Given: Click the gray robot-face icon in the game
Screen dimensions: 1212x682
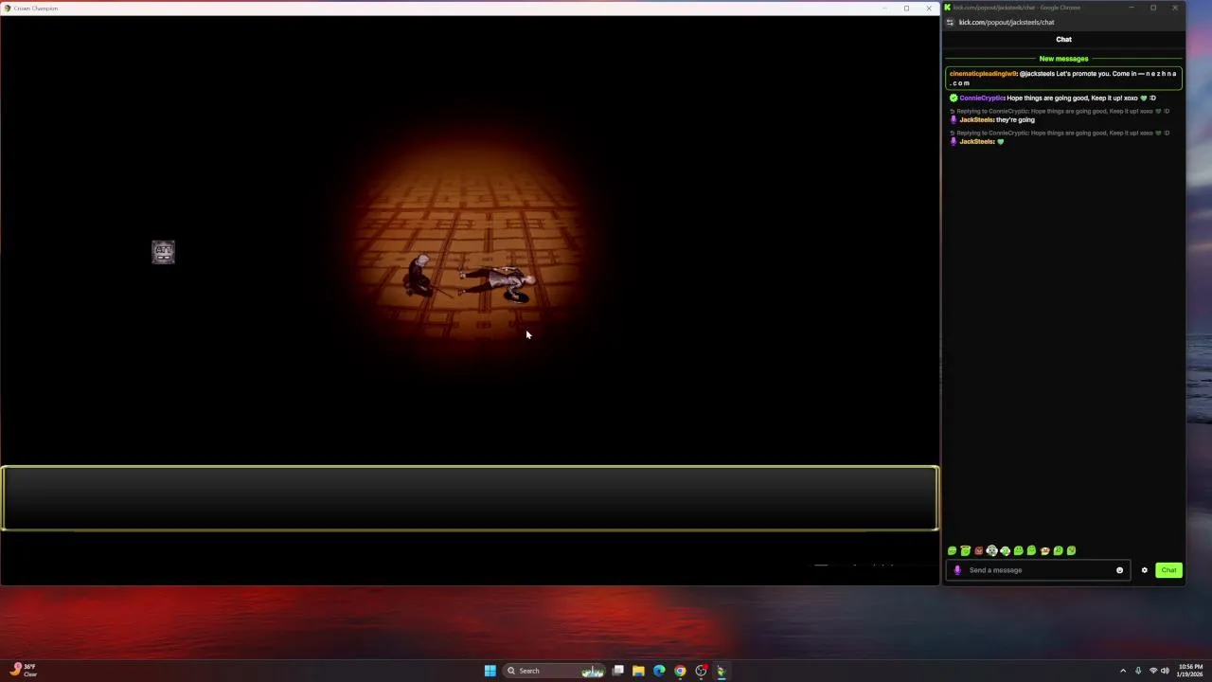Looking at the screenshot, I should [163, 252].
